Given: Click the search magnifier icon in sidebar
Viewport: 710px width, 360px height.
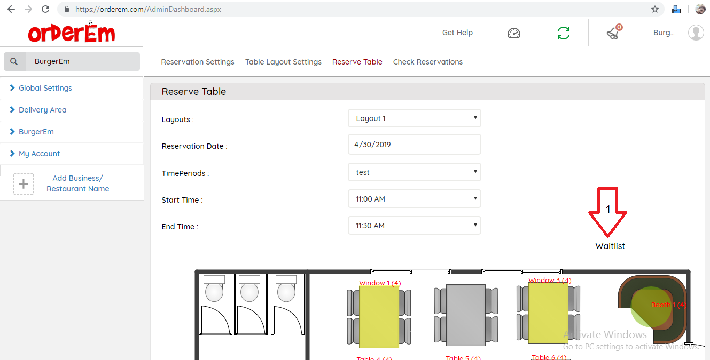Looking at the screenshot, I should point(14,61).
